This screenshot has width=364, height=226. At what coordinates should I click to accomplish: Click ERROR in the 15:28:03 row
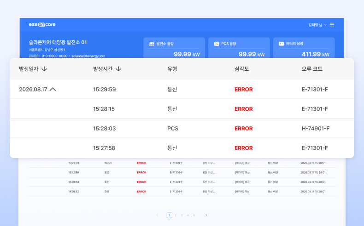(244, 128)
